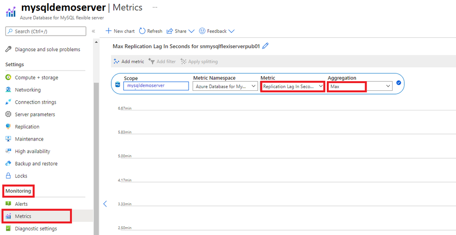Image resolution: width=456 pixels, height=235 pixels.
Task: Open Maintenance page
Action: (29, 139)
